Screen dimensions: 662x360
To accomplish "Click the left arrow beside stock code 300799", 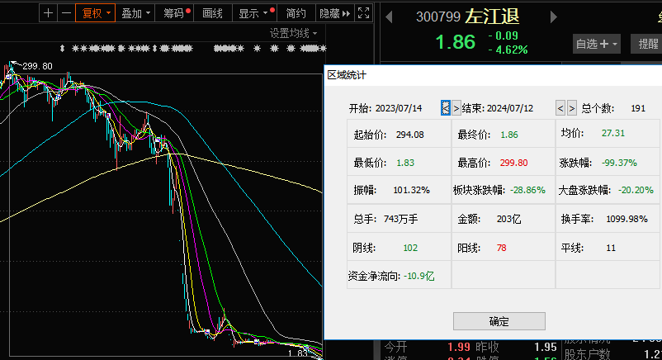I will tap(390, 17).
